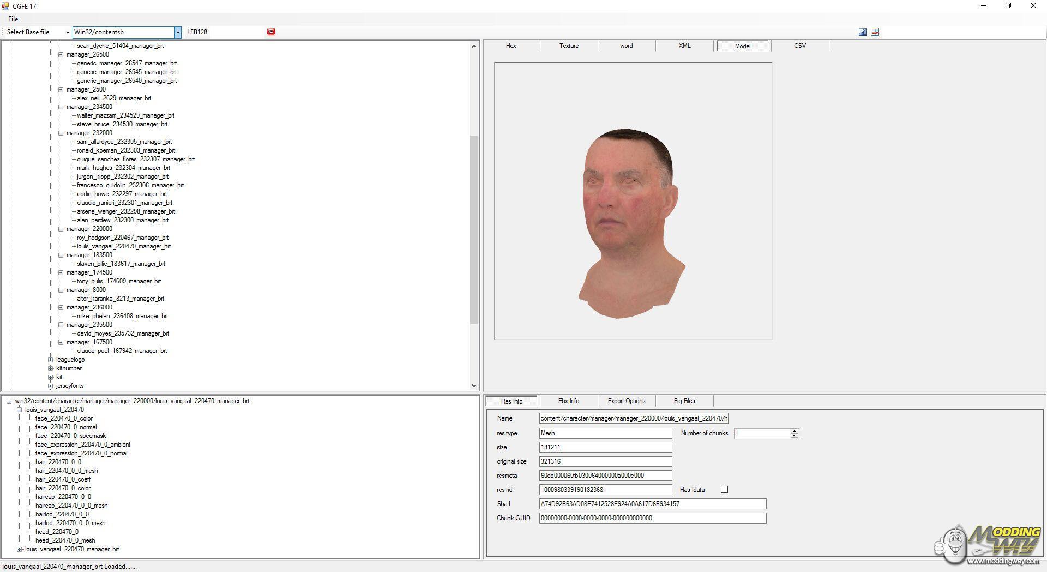
Task: Toggle the Has Idata checkbox
Action: pos(724,490)
